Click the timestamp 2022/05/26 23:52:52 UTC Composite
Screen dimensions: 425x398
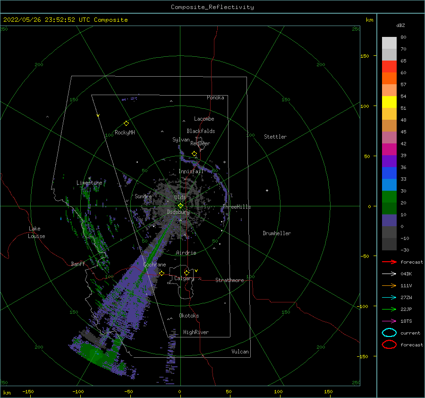(x=65, y=20)
